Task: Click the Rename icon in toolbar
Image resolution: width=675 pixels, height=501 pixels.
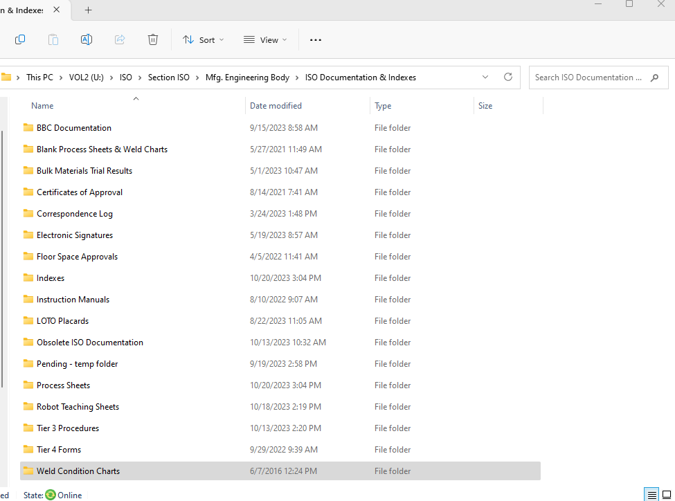Action: (87, 39)
